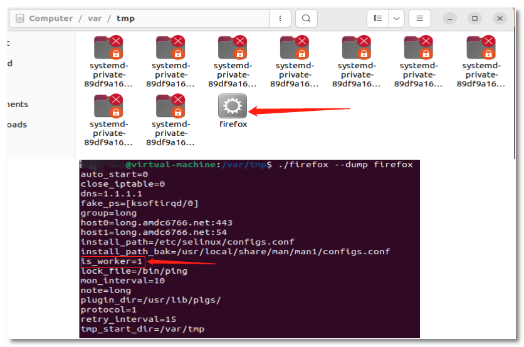The width and height of the screenshot is (524, 347).
Task: Open the three-dot path options menu
Action: point(280,19)
